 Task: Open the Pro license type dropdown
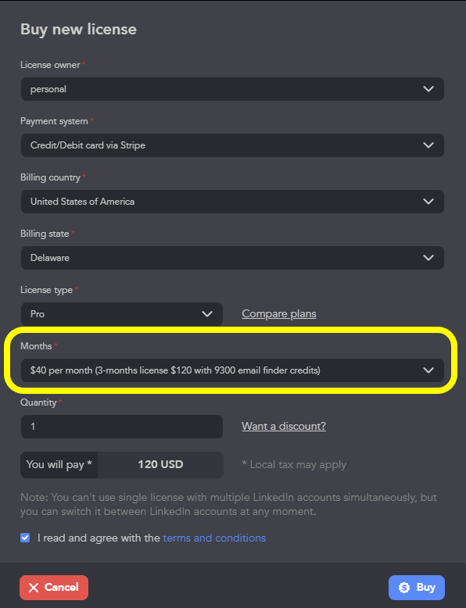tap(122, 313)
